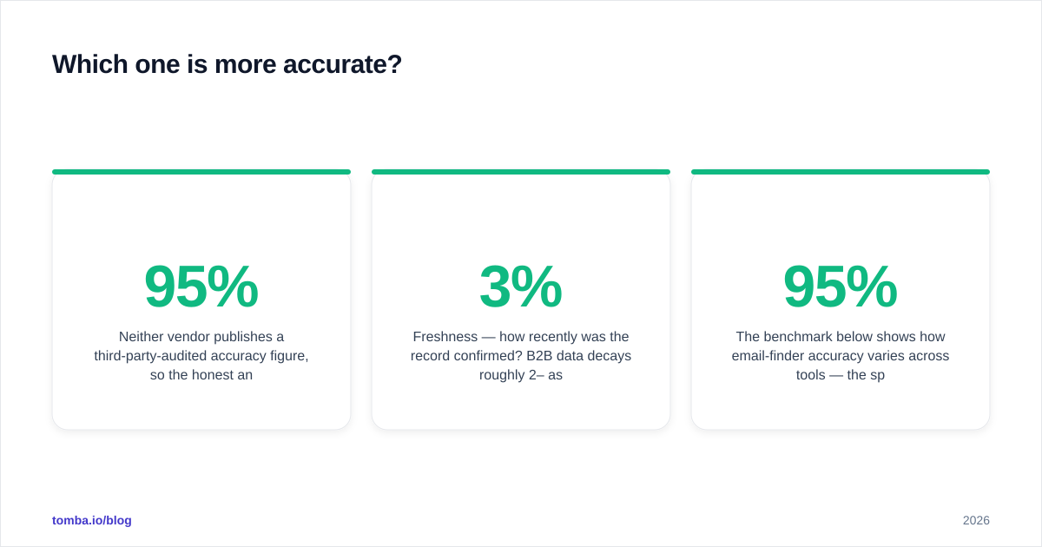Click the 'tools — the sp' text line

(x=841, y=375)
